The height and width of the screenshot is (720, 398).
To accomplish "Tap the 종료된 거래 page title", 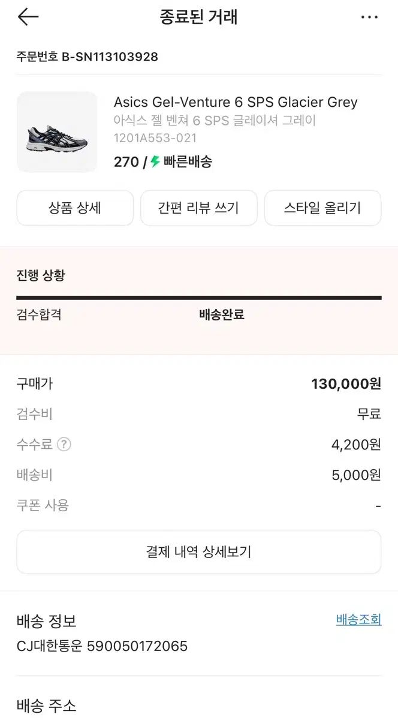I will (198, 17).
